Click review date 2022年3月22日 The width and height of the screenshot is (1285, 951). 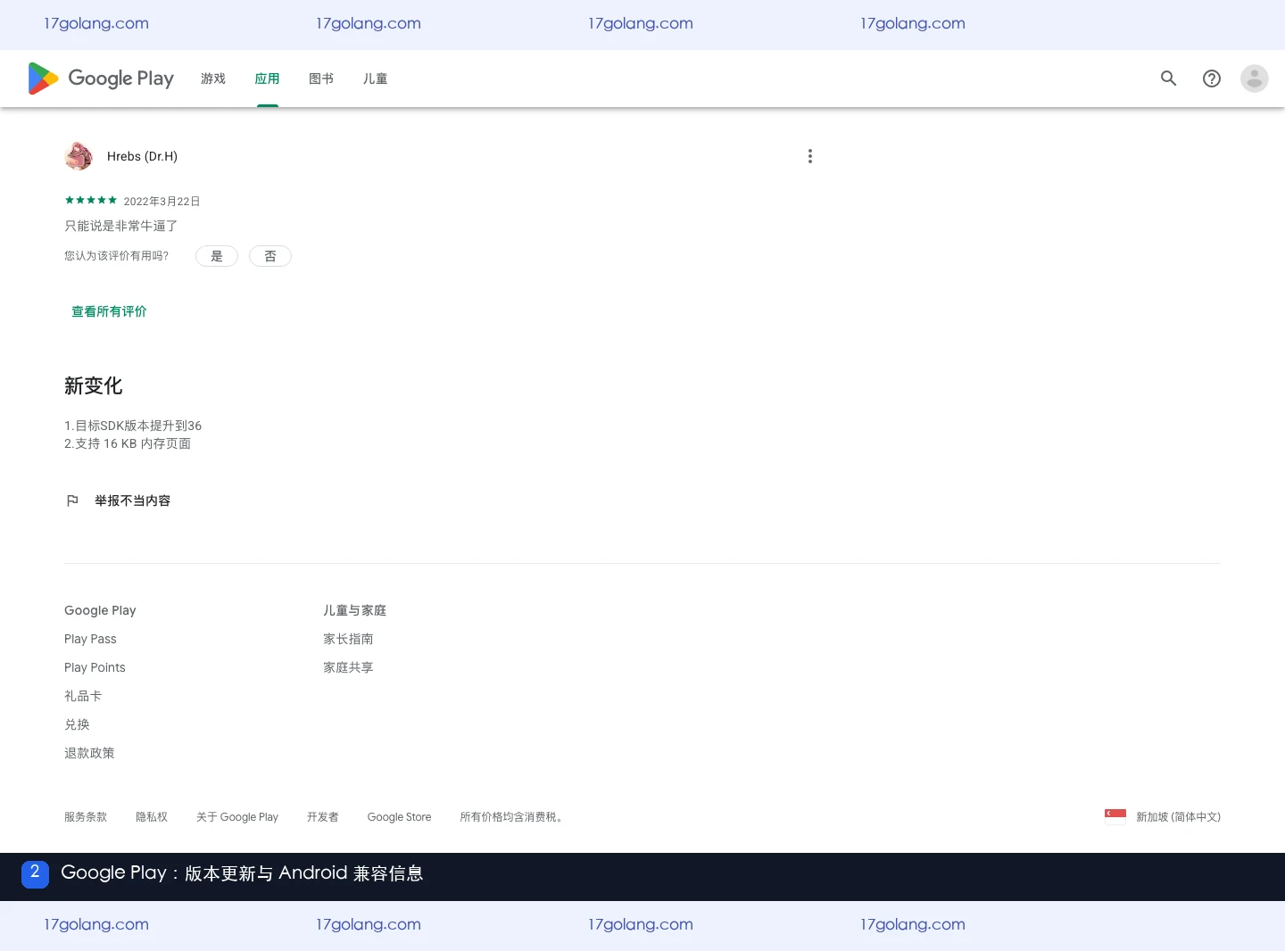click(162, 202)
